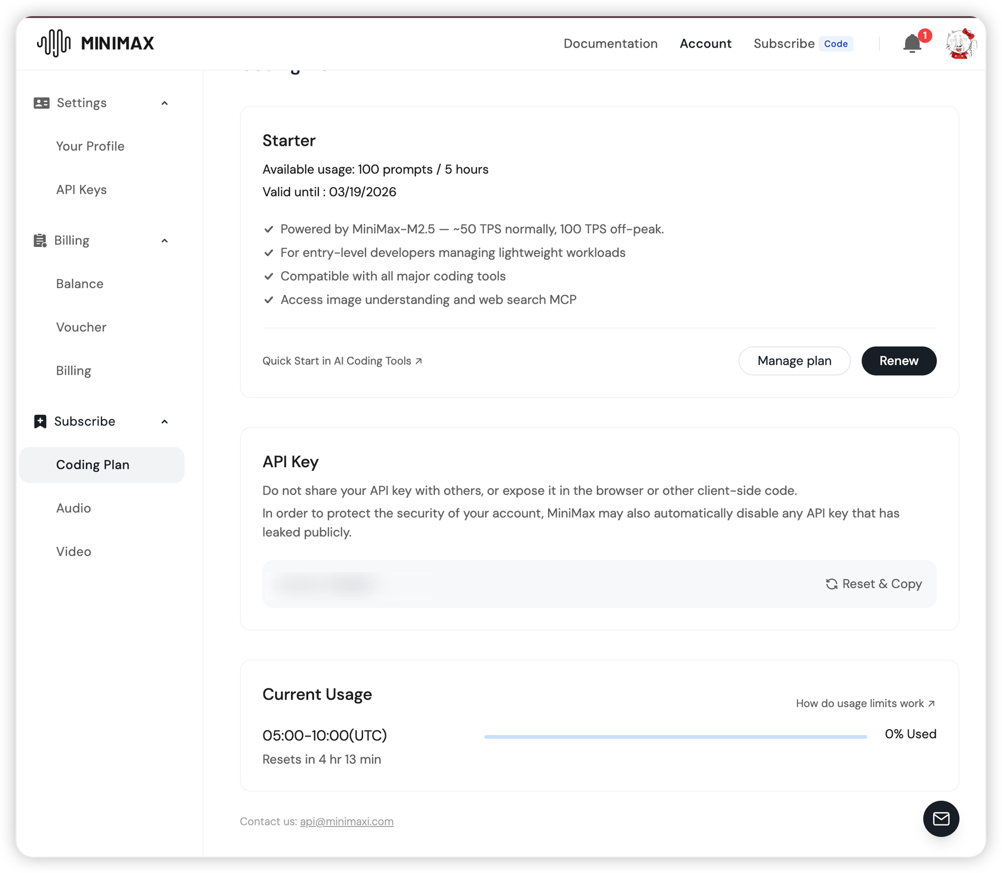The image size is (1002, 873).
Task: Collapse the Settings sidebar section
Action: coord(164,103)
